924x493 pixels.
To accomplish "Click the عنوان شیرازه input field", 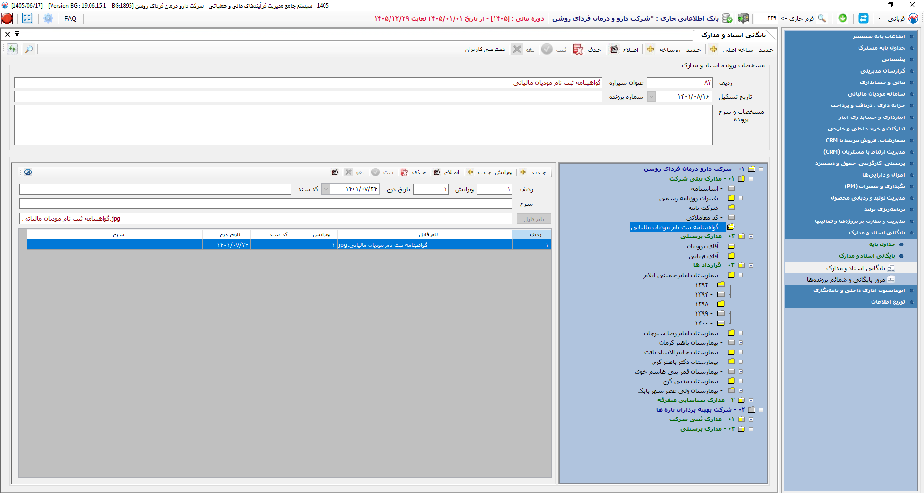I will pyautogui.click(x=308, y=83).
